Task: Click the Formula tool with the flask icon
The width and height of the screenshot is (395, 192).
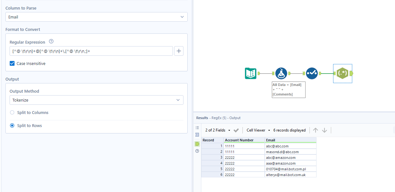Action: click(x=281, y=73)
